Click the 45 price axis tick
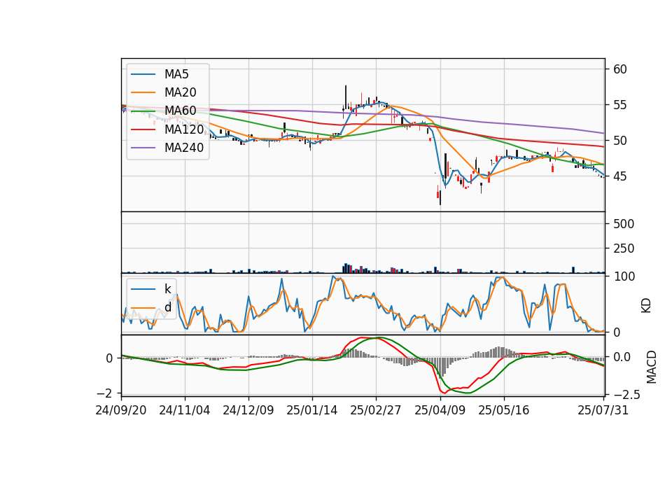The width and height of the screenshot is (672, 483). [x=619, y=176]
